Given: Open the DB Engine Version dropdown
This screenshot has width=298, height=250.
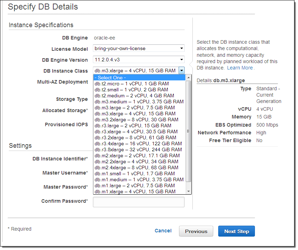Looking at the screenshot, I should coord(138,60).
